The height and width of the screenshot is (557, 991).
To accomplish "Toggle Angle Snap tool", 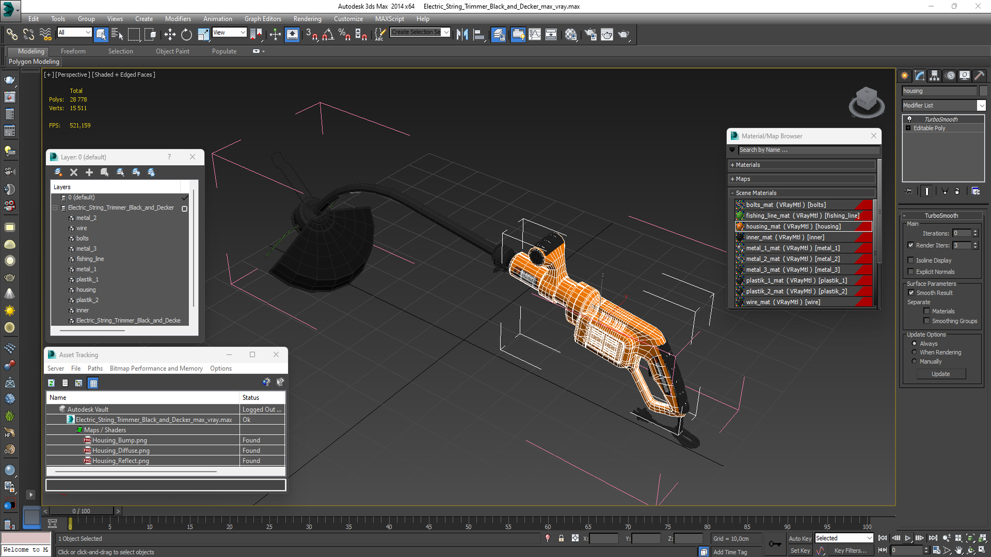I will 328,35.
